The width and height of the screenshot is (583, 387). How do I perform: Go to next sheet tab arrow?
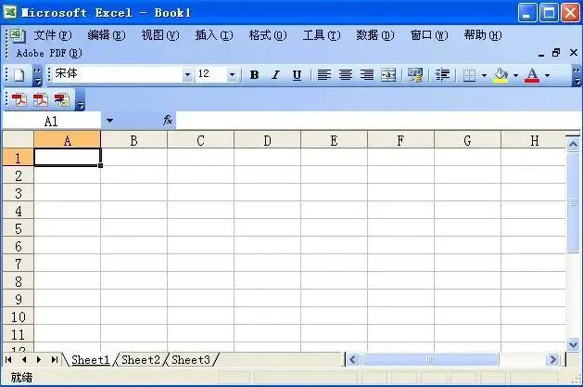pos(39,359)
